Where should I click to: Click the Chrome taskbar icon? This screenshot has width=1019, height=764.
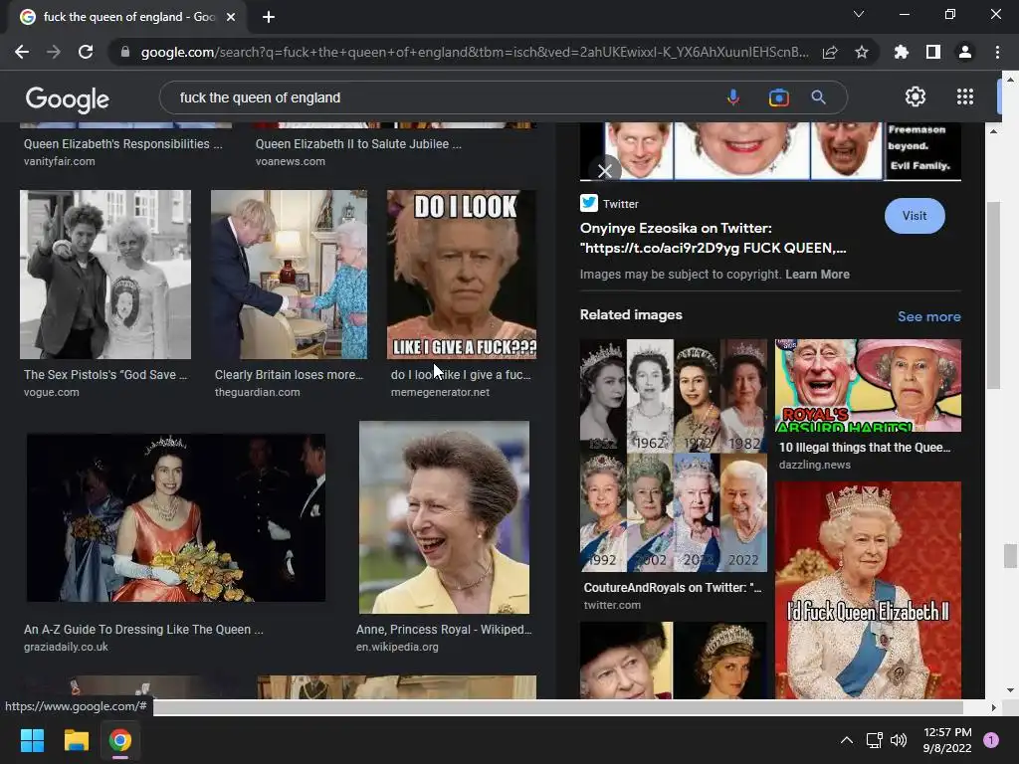[119, 740]
